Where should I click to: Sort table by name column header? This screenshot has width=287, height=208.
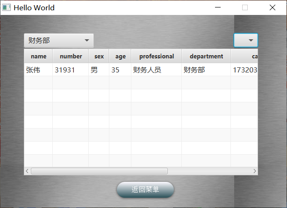pyautogui.click(x=38, y=56)
